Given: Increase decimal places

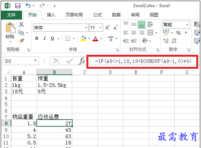Looking at the screenshot, I should click(x=166, y=41).
